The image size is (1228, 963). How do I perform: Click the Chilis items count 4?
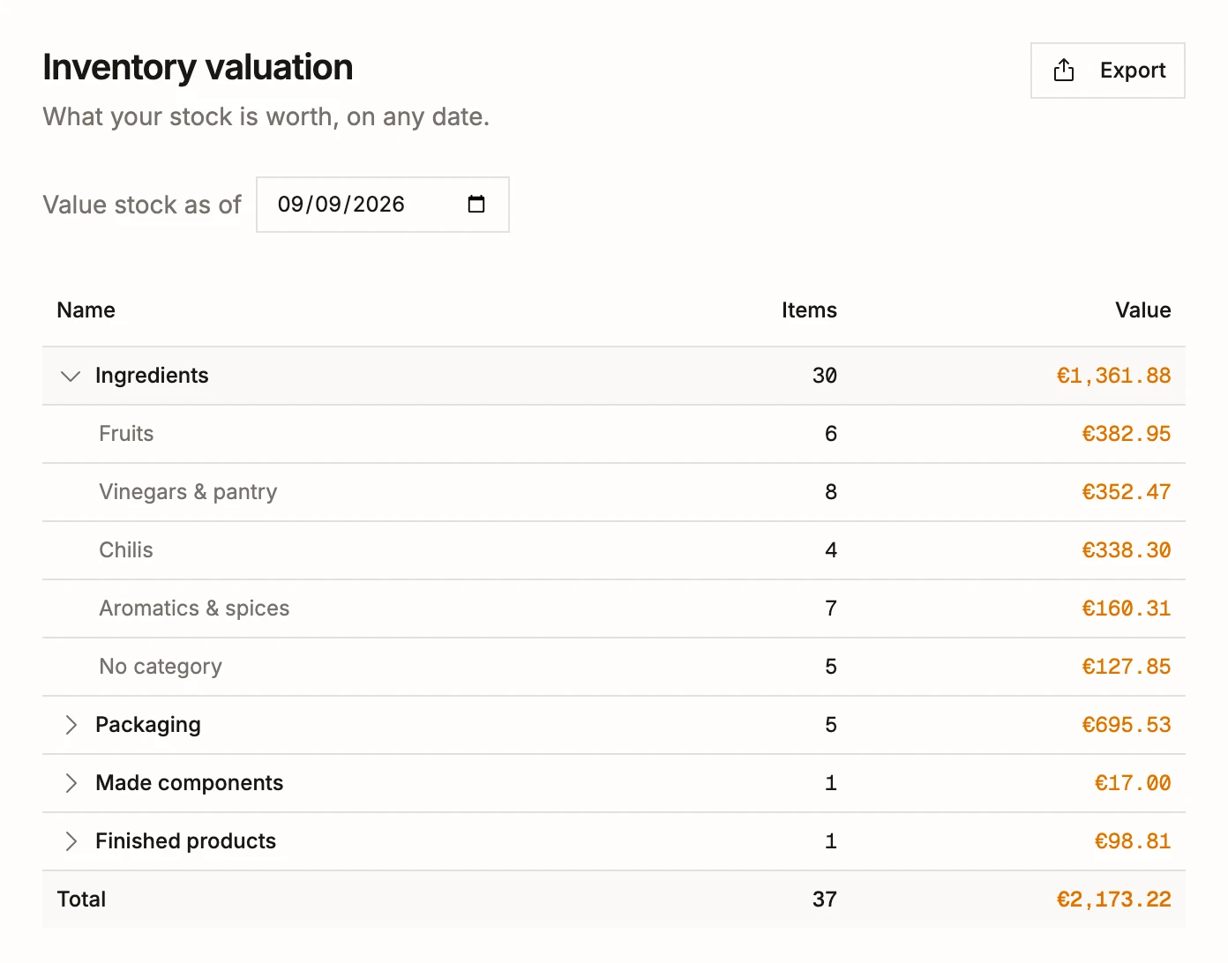pos(831,550)
